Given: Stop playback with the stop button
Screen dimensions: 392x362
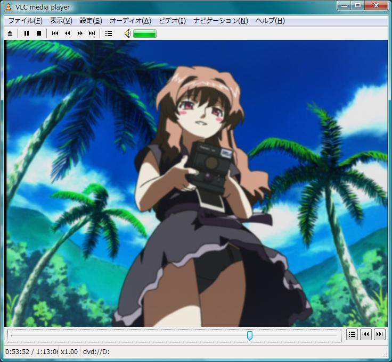Looking at the screenshot, I should click(x=39, y=33).
